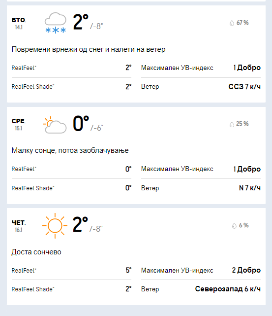Click the Северозапад 6 к/ч wind value
Image resolution: width=272 pixels, height=316 pixels.
point(228,289)
